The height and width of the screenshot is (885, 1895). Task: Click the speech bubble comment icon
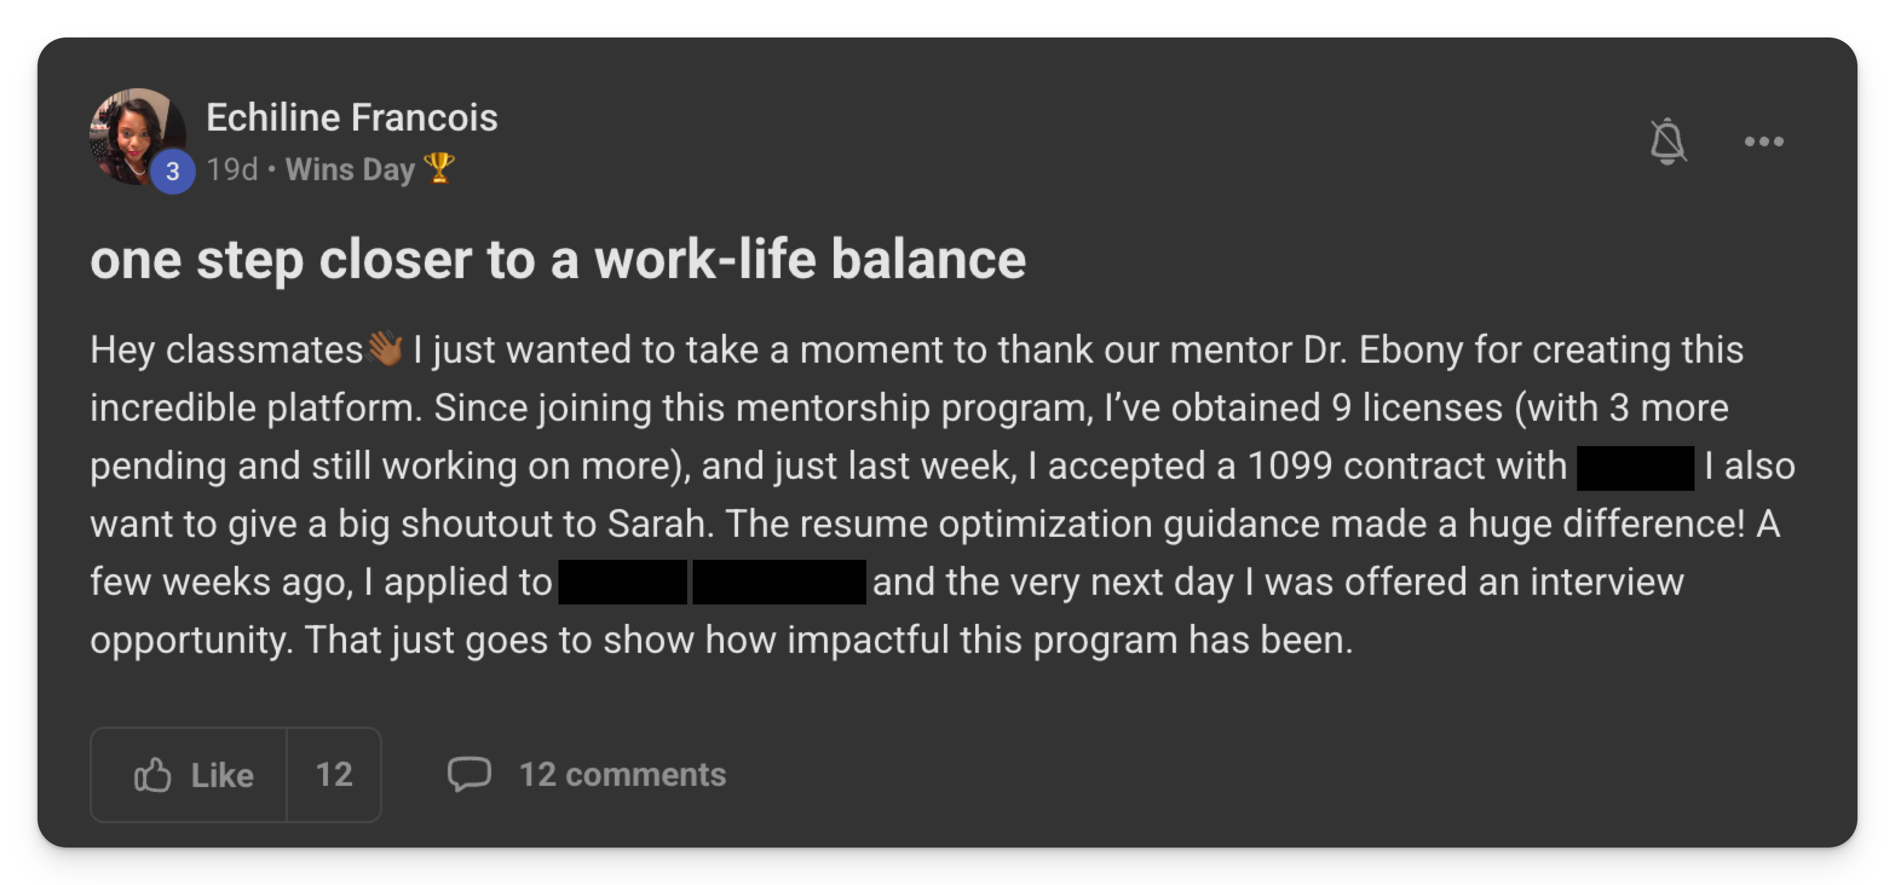click(x=470, y=774)
